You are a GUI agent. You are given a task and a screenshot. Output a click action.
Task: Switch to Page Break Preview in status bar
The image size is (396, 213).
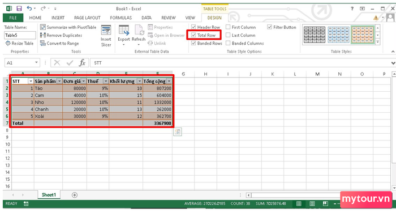point(325,203)
